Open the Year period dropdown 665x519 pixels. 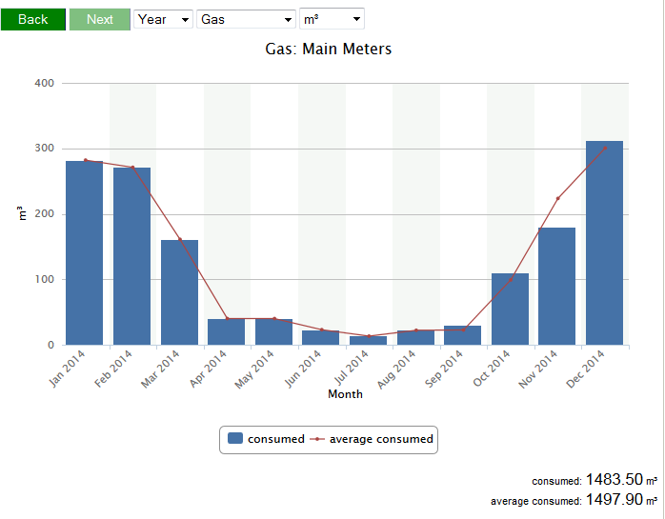point(163,19)
